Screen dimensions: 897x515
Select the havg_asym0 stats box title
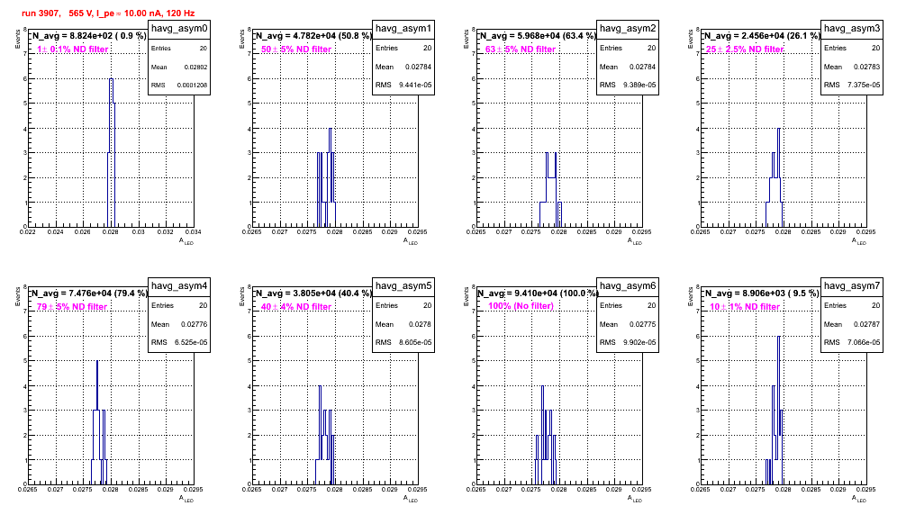tap(179, 29)
